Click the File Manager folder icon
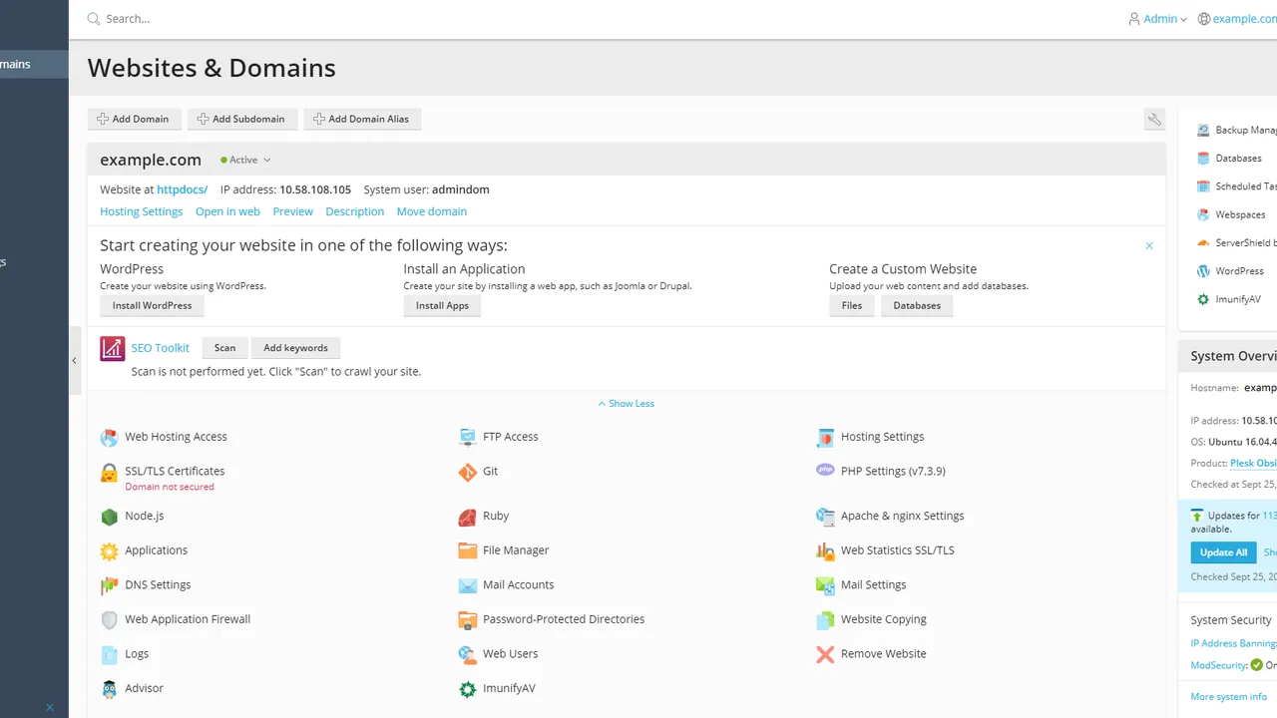Image resolution: width=1277 pixels, height=718 pixels. 467,550
